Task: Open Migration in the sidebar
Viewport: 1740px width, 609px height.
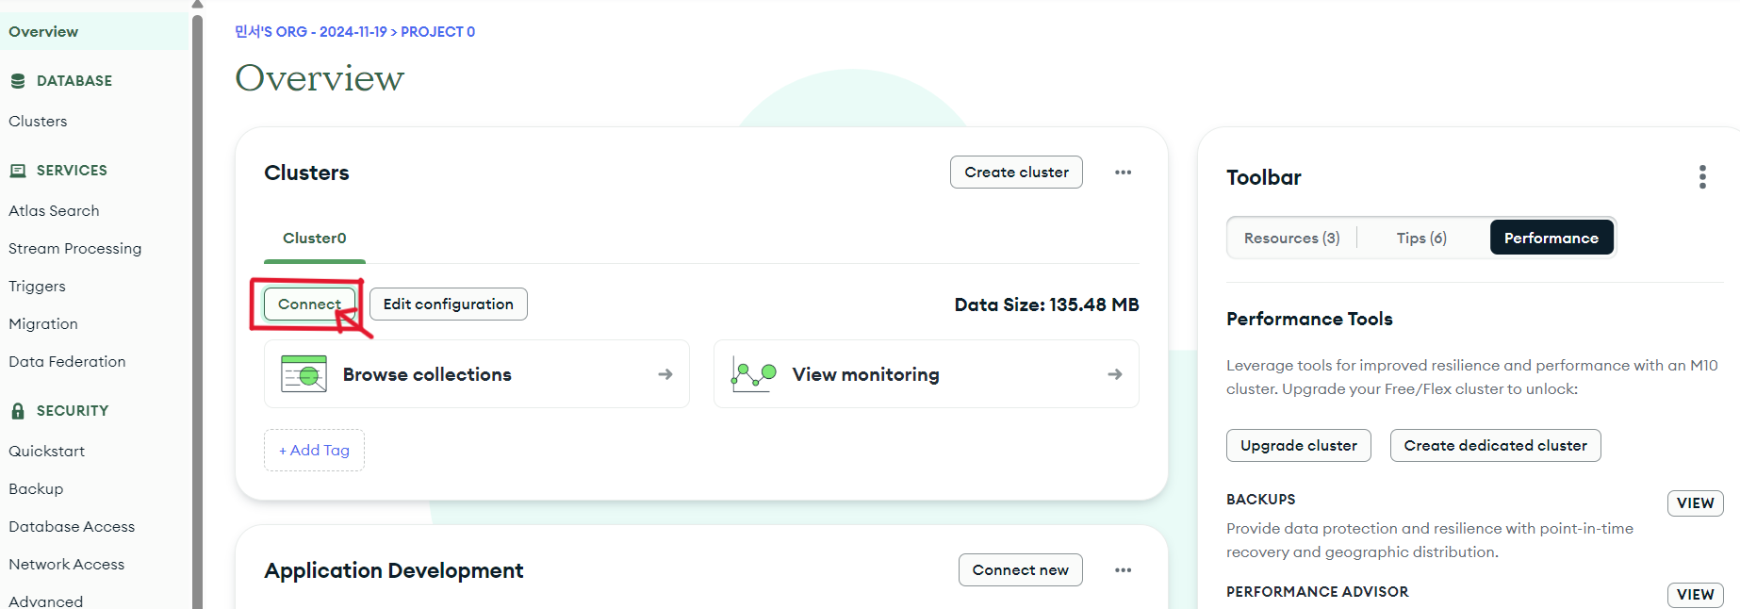Action: pos(43,324)
